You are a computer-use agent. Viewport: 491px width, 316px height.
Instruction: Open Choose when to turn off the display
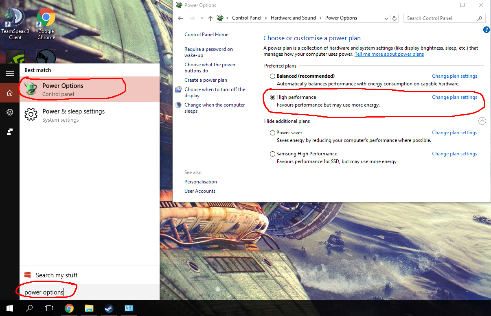coord(215,92)
